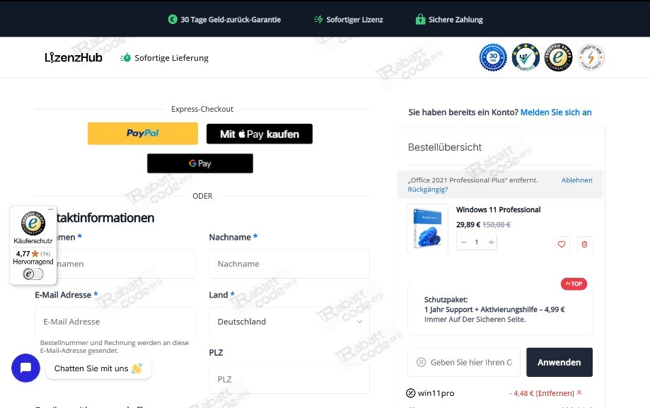650x408 pixels.
Task: Click the LizenzHub logo
Action: [74, 58]
